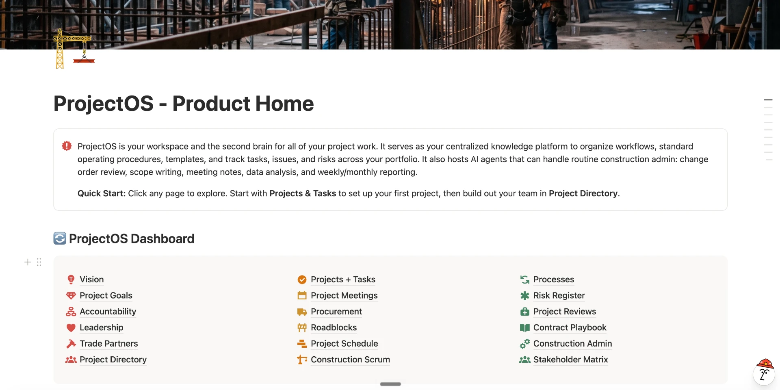Image resolution: width=780 pixels, height=390 pixels.
Task: Click the lightbulb icon next to Vision
Action: 71,279
